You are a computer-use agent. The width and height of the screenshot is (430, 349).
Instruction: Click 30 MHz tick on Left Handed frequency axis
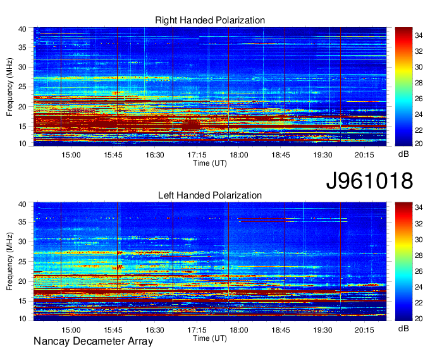(x=23, y=242)
